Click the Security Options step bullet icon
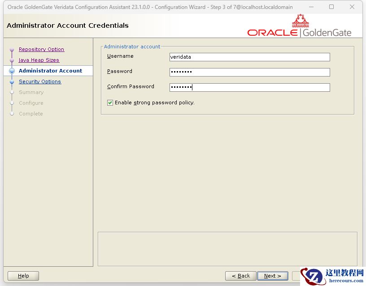The width and height of the screenshot is (366, 286). pyautogui.click(x=12, y=82)
